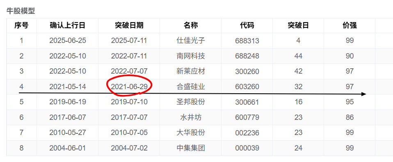Click 突破日 value 23 in 水井坊 row

click(298, 117)
